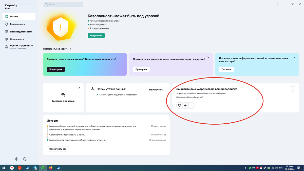Click the red AMD tray icon
Screen dimensions: 304x171
[x=257, y=168]
